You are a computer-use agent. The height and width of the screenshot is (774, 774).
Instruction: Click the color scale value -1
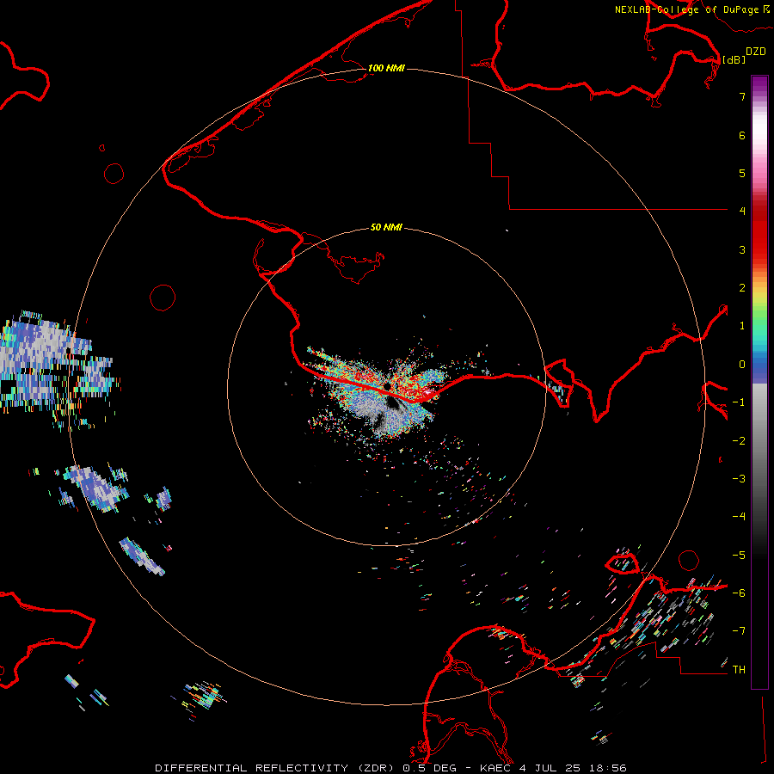[739, 402]
